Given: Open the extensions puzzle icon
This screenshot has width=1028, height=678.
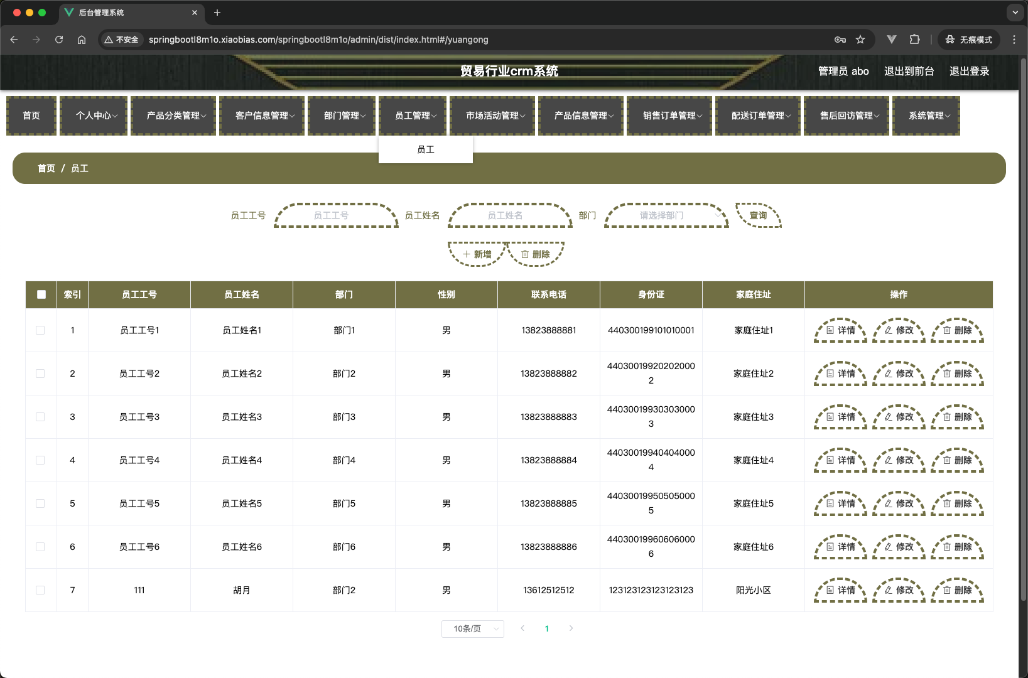Looking at the screenshot, I should click(x=914, y=40).
